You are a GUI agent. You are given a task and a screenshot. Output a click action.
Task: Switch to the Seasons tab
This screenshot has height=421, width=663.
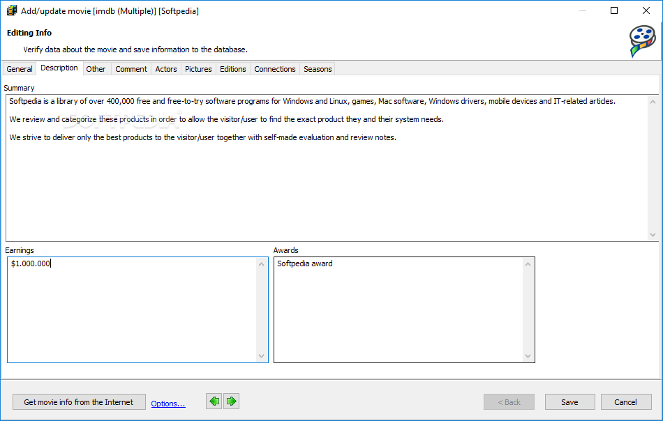pyautogui.click(x=318, y=69)
